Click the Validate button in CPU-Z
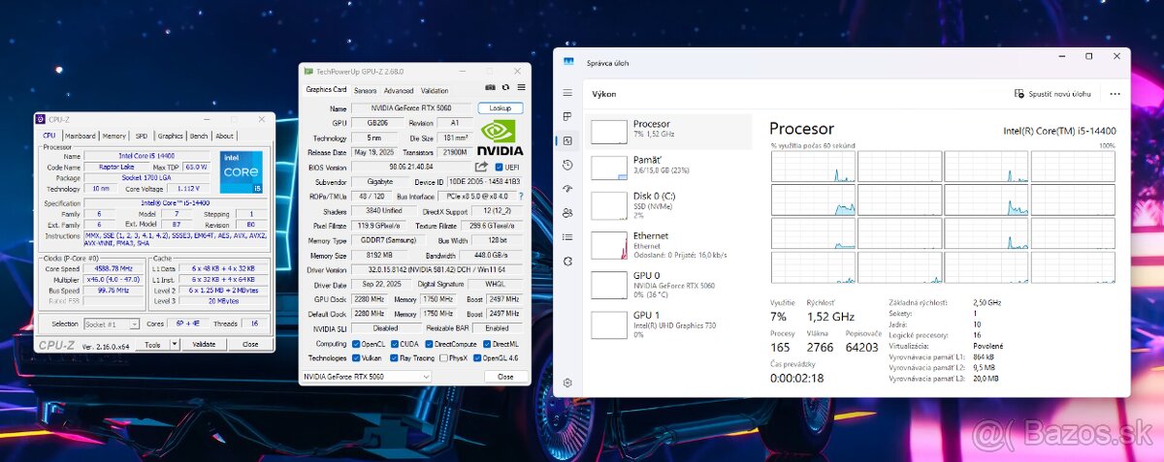This screenshot has width=1164, height=462. click(205, 345)
